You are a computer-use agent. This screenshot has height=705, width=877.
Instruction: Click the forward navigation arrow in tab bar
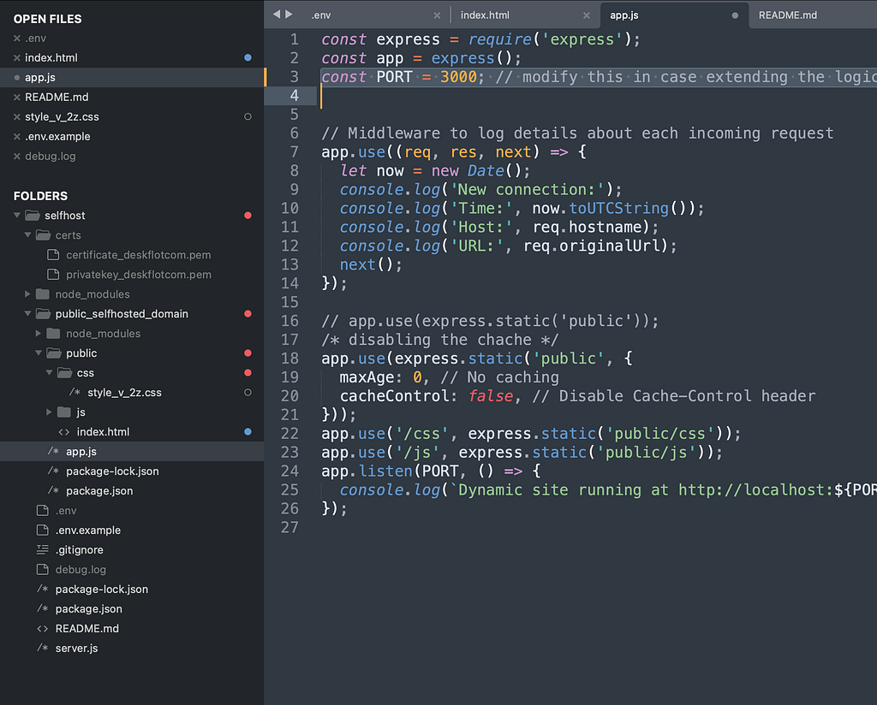[289, 15]
